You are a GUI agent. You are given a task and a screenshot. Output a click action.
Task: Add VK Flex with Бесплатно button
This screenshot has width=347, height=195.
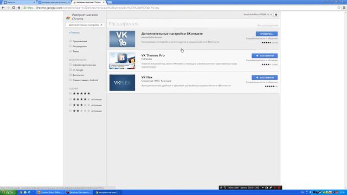[265, 77]
